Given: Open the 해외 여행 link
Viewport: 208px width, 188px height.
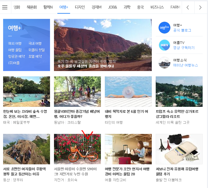Looking at the screenshot, I should point(15,43).
